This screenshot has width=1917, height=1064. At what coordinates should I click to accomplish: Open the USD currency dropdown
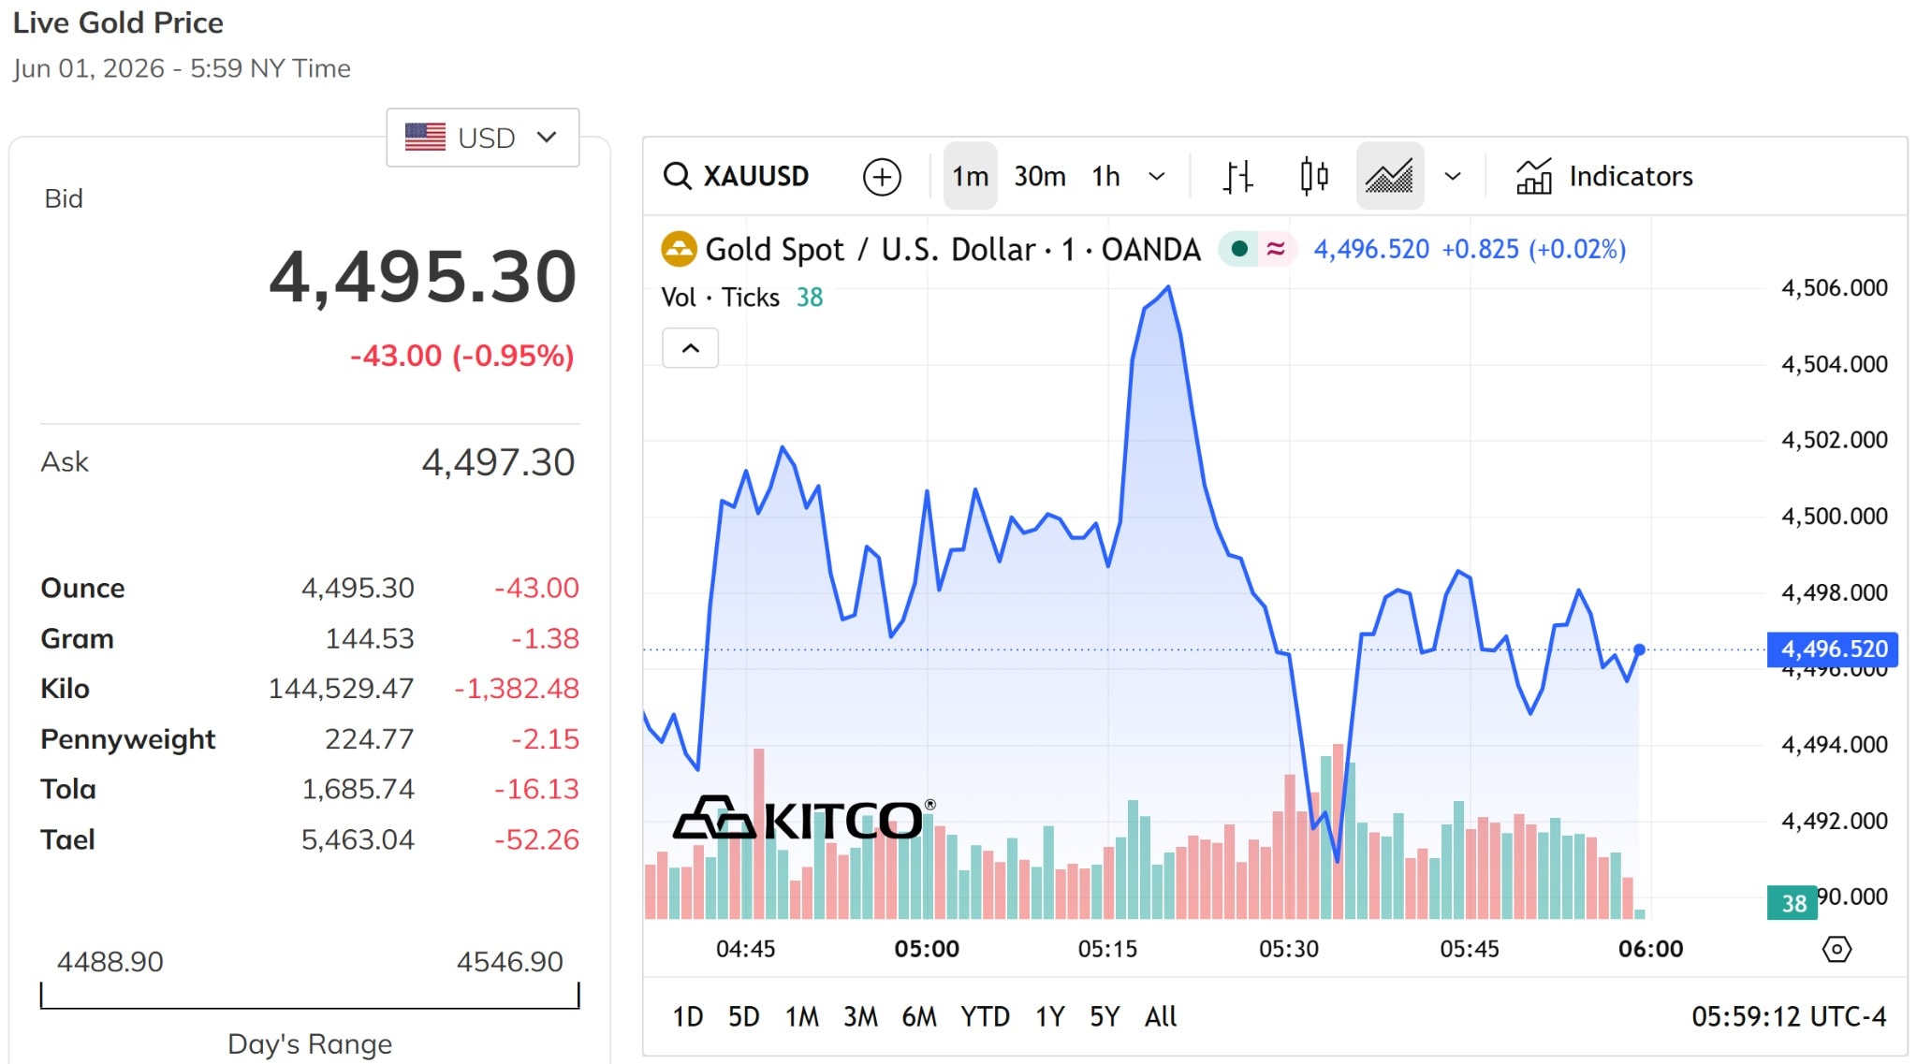483,138
